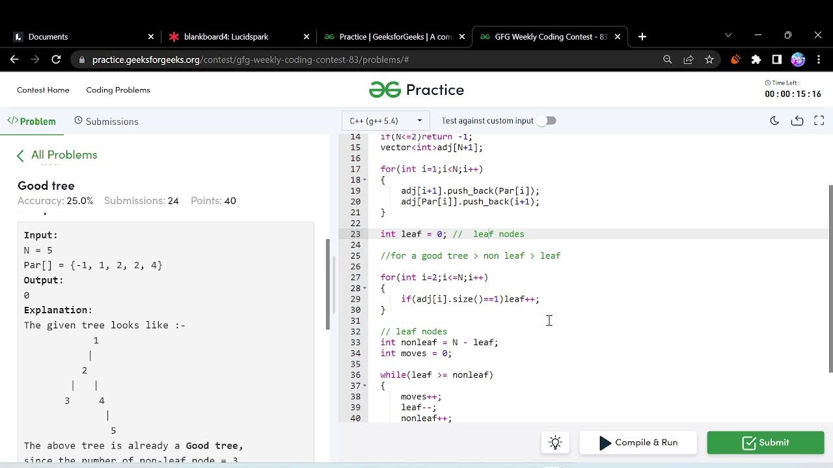Reload the page with the refresh icon
Image resolution: width=833 pixels, height=468 pixels.
click(x=56, y=59)
